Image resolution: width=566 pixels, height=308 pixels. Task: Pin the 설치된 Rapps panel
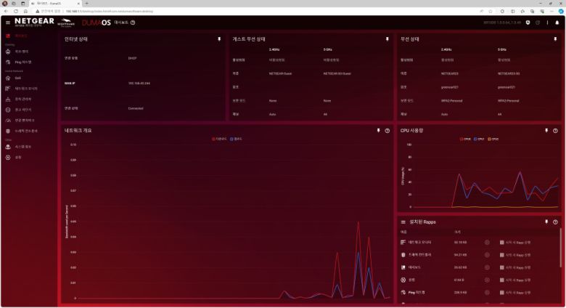point(546,222)
